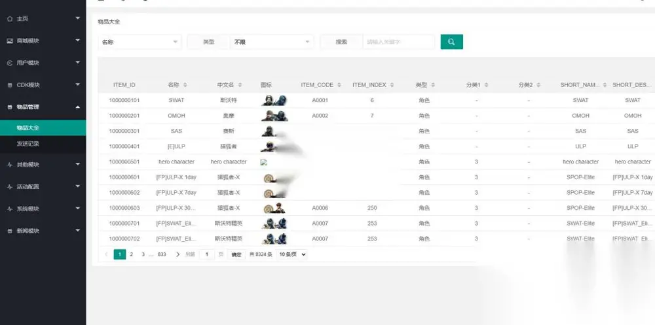Click ITEM_ID cell 1000000702
655x325 pixels.
tap(124, 239)
